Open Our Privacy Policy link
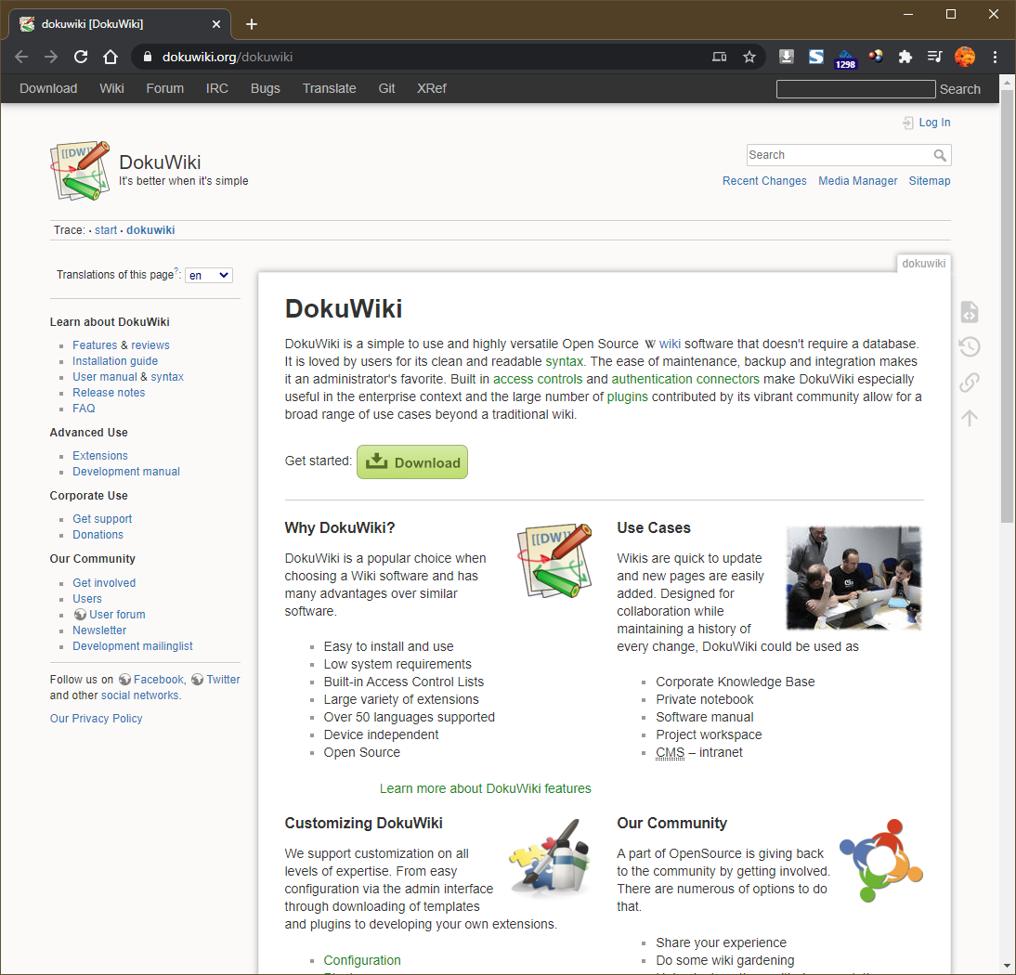 click(96, 719)
